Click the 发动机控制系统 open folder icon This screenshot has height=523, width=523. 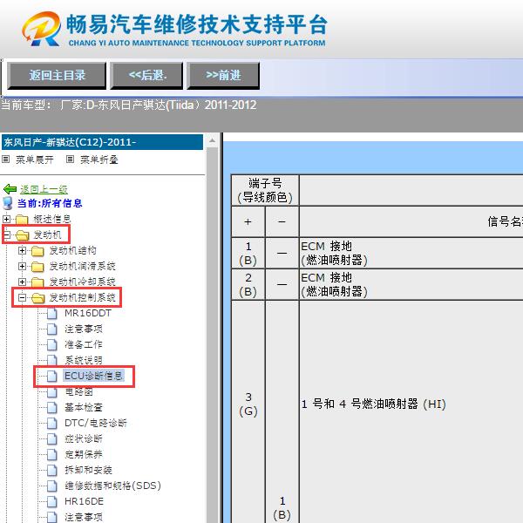click(38, 298)
